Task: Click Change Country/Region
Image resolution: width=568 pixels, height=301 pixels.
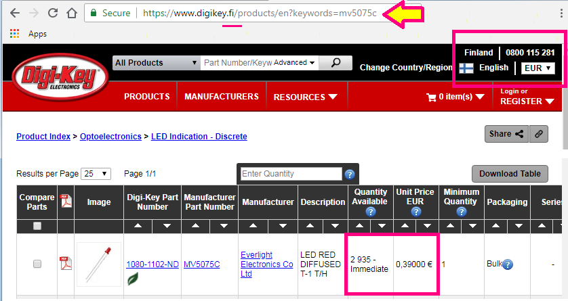Action: click(406, 68)
